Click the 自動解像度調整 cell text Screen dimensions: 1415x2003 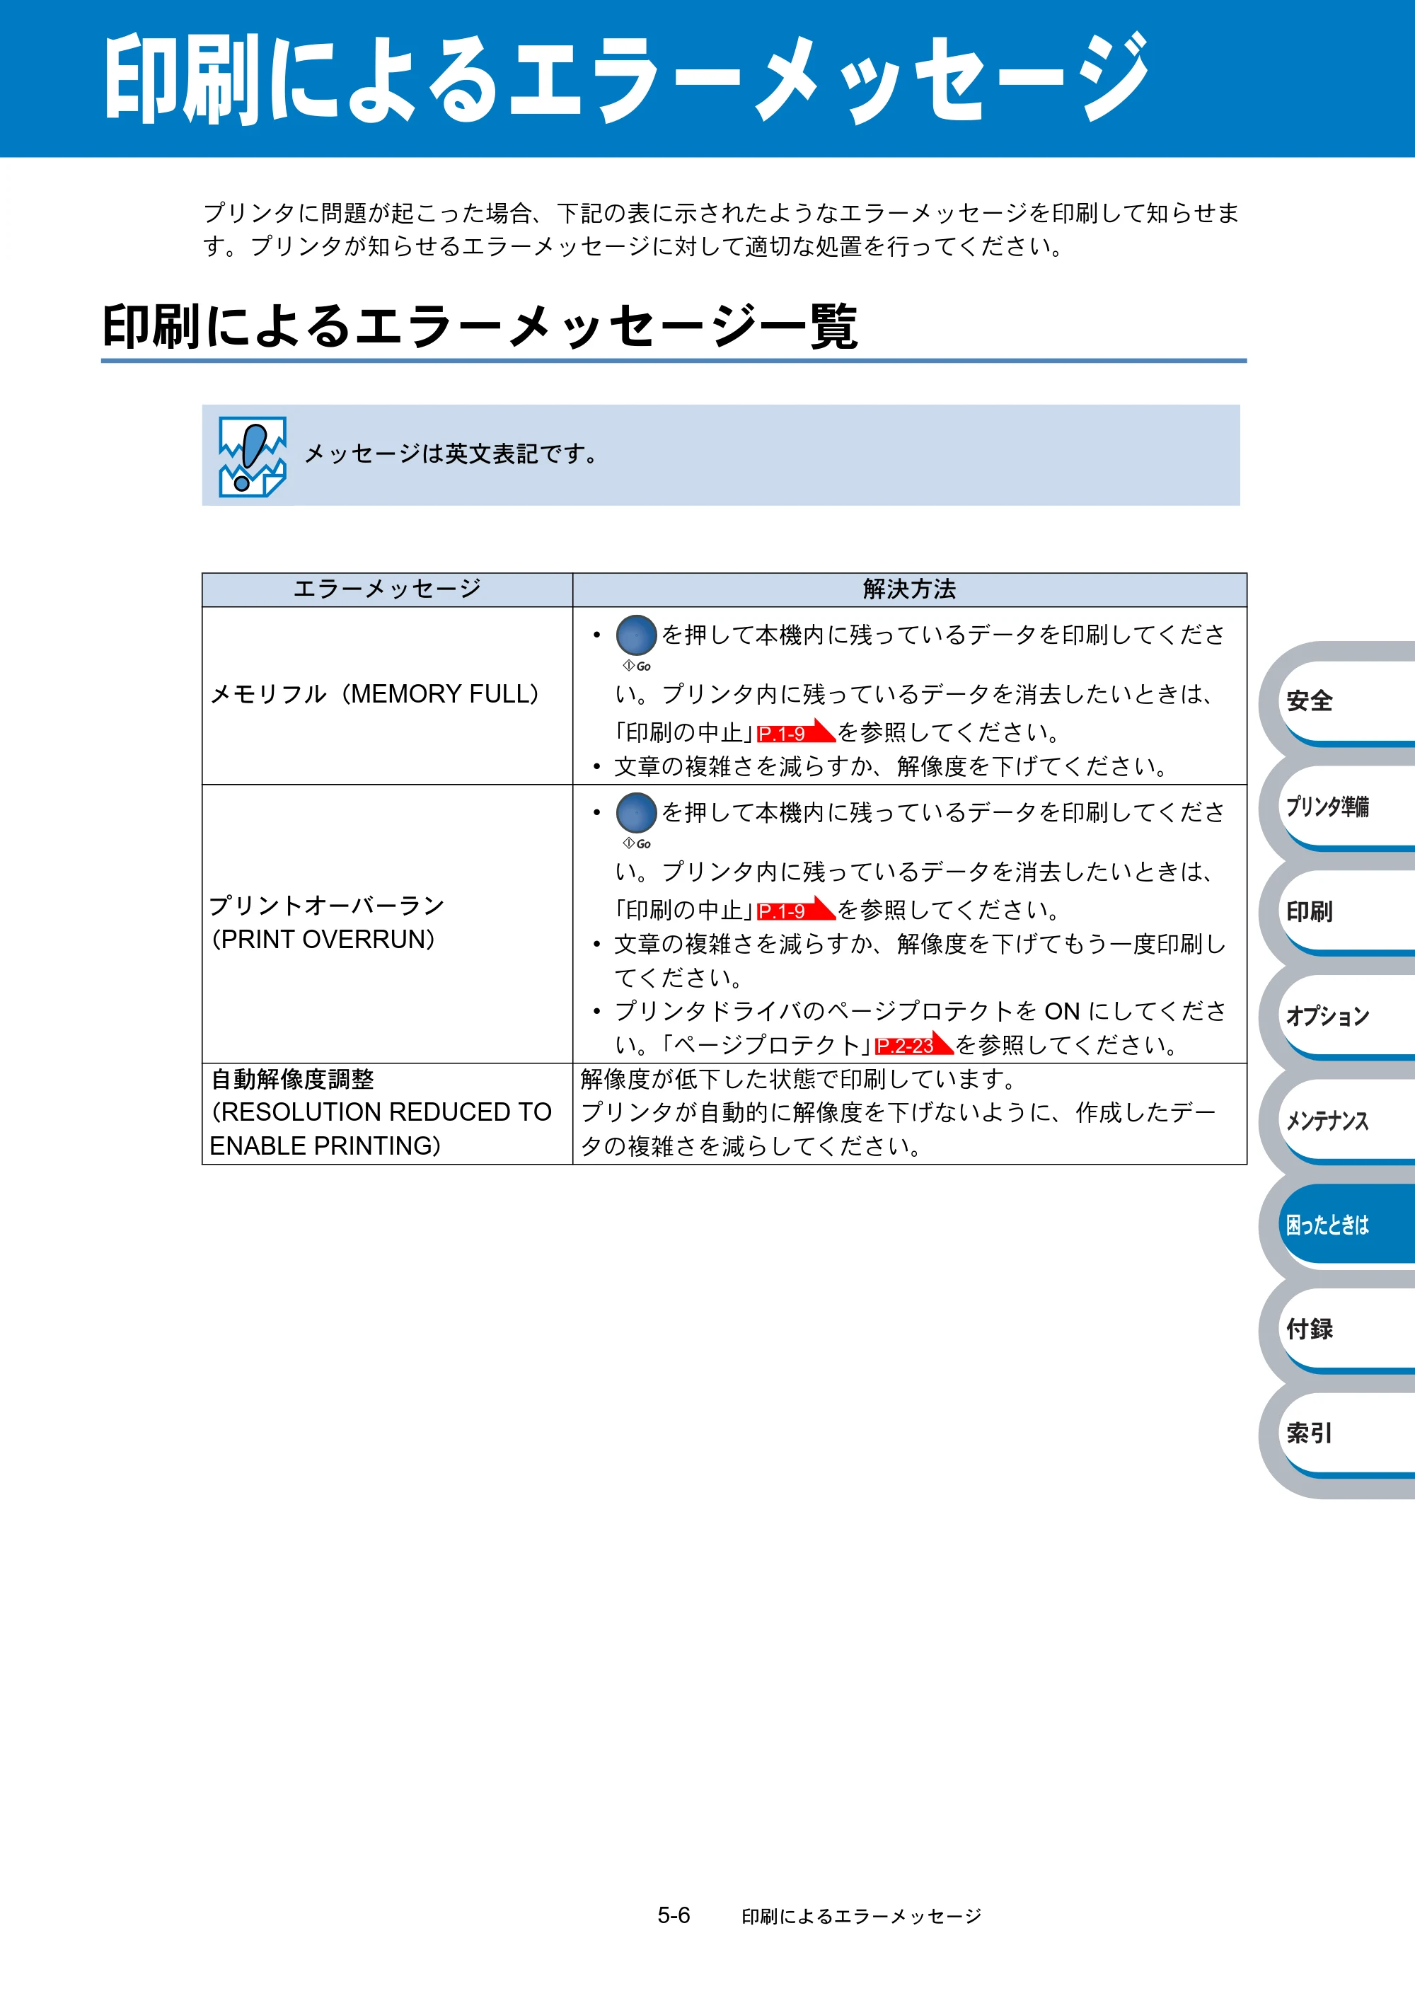tap(292, 1079)
